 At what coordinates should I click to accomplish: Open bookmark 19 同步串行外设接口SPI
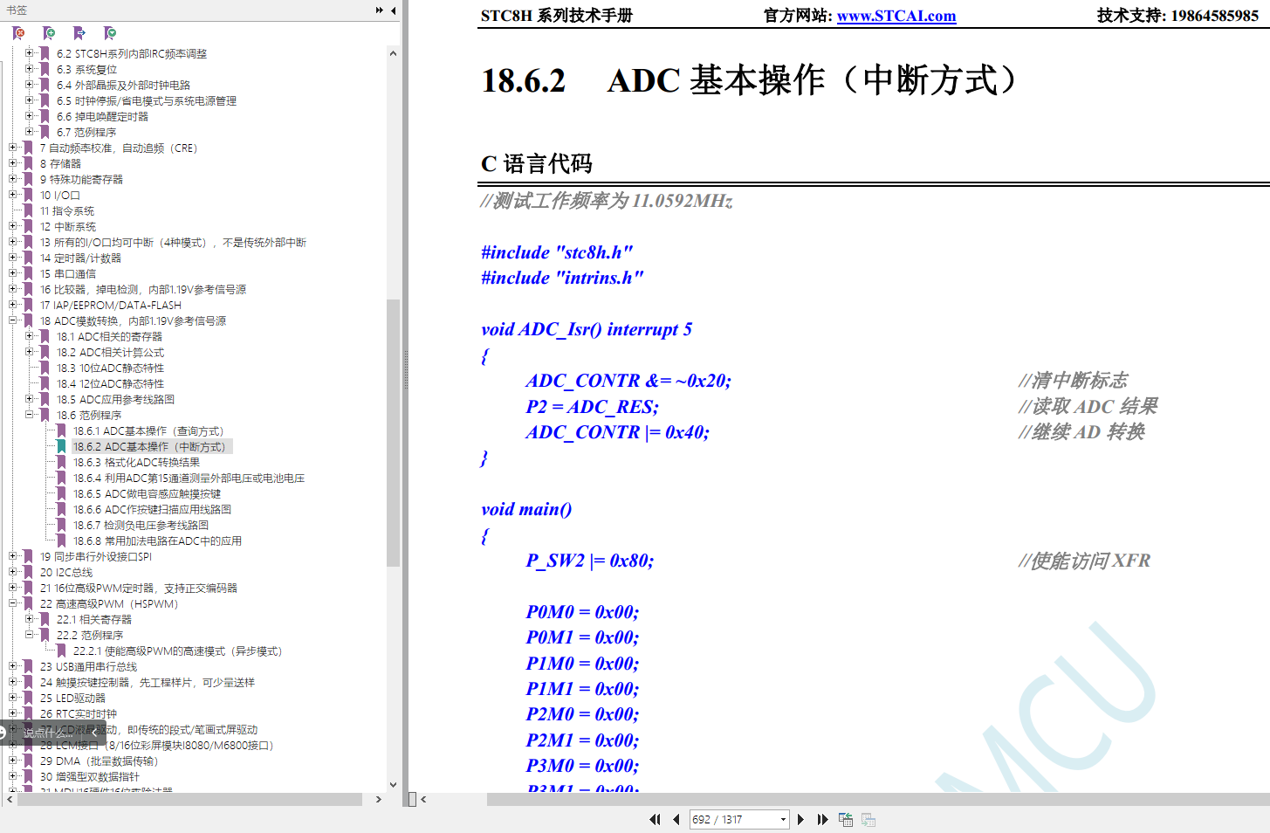pos(96,557)
